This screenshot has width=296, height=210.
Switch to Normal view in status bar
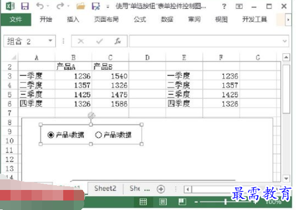pos(143,202)
